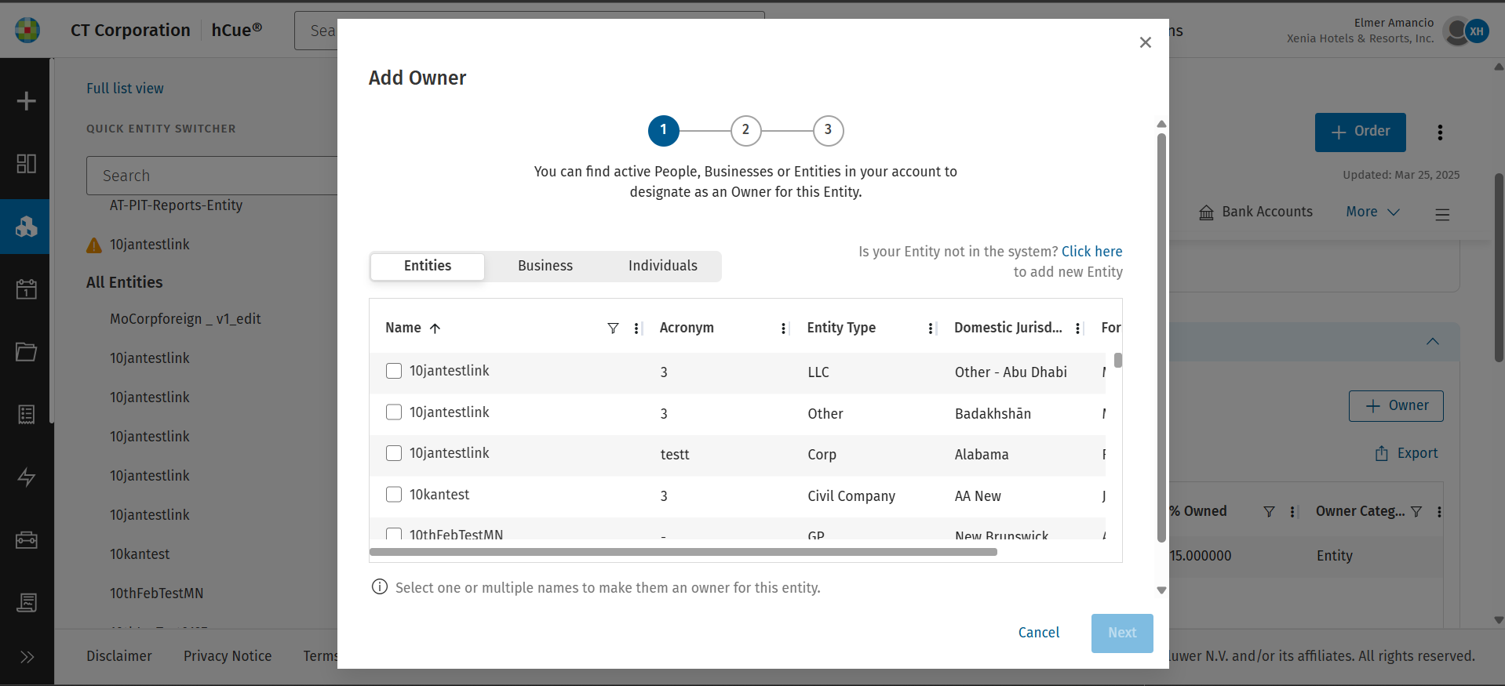The height and width of the screenshot is (686, 1505).
Task: Click the Entity Type column header
Action: coord(841,328)
